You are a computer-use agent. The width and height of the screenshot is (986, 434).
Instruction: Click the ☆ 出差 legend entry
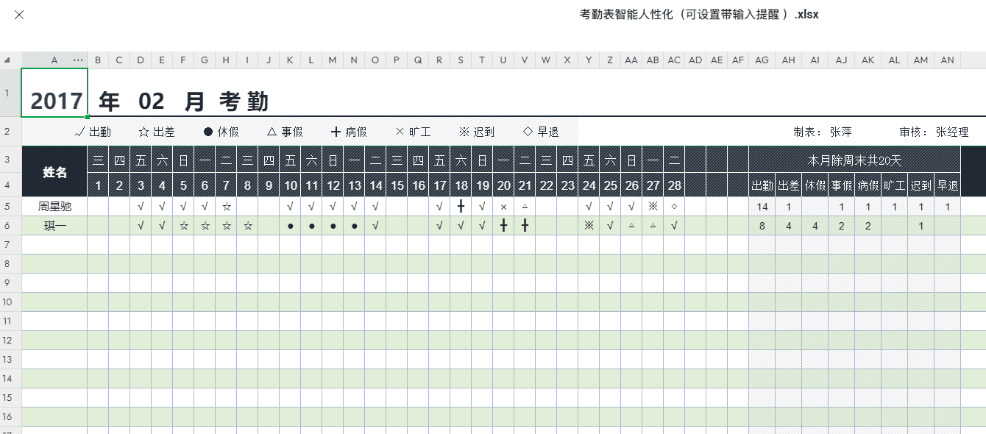pyautogui.click(x=156, y=132)
